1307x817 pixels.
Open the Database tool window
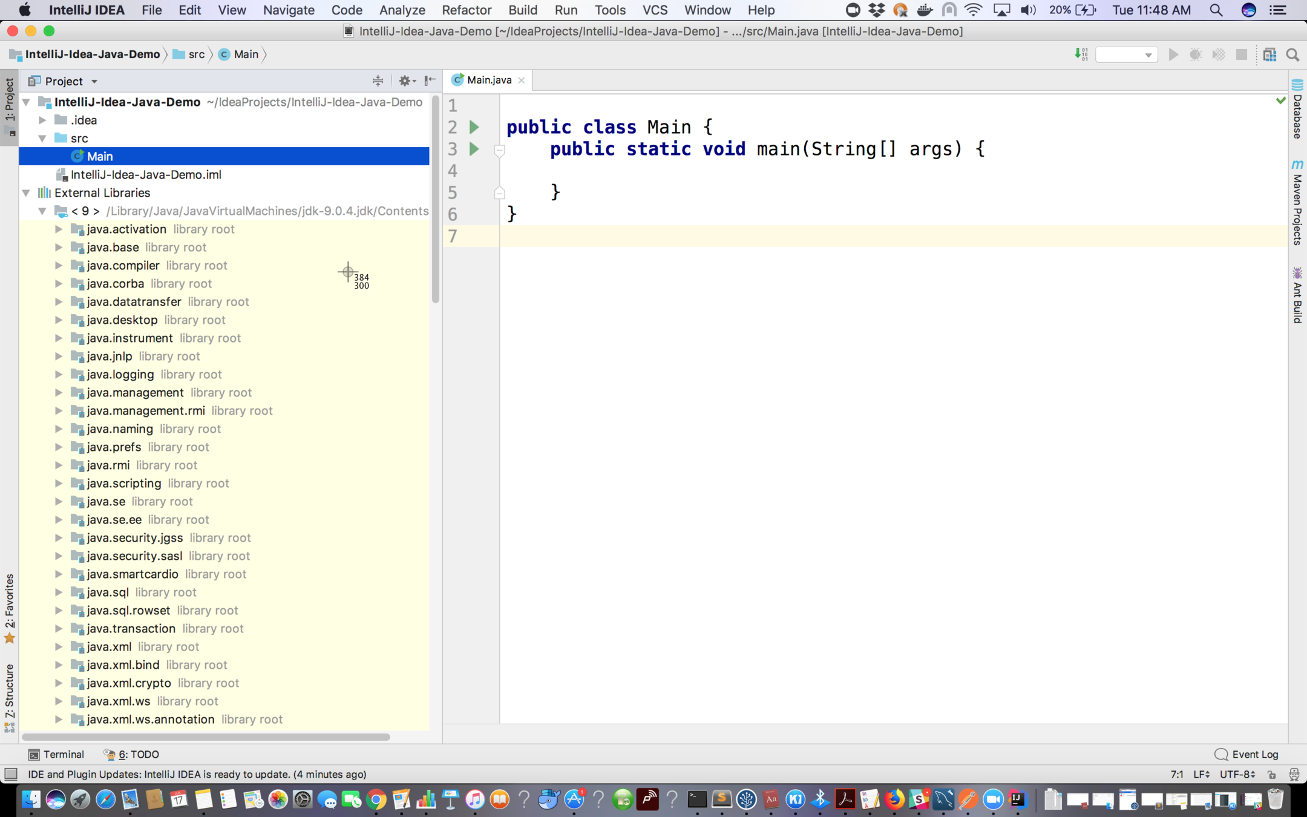click(x=1297, y=110)
